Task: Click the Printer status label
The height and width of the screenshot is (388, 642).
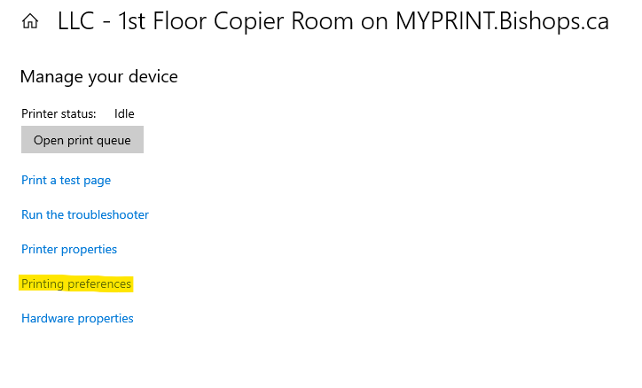Action: click(59, 113)
